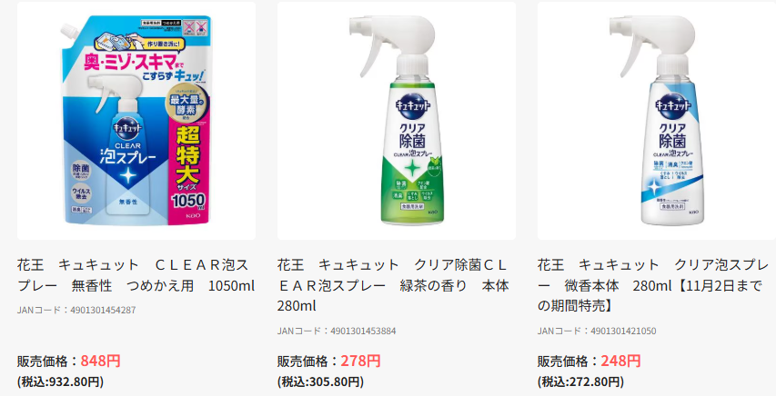Click the 248円 sale price

pyautogui.click(x=621, y=361)
